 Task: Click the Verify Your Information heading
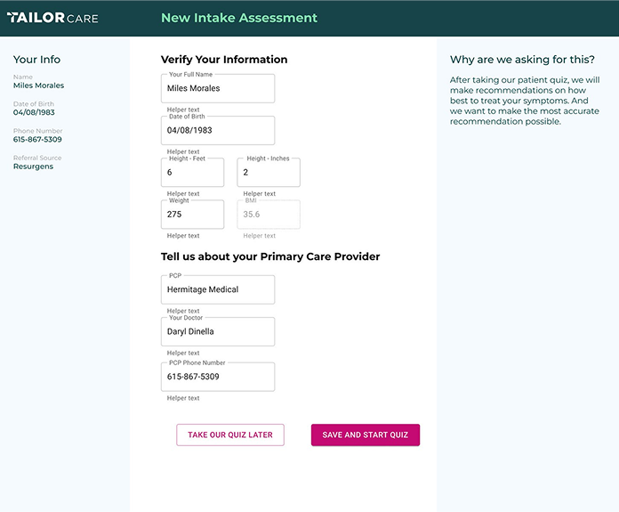click(224, 60)
